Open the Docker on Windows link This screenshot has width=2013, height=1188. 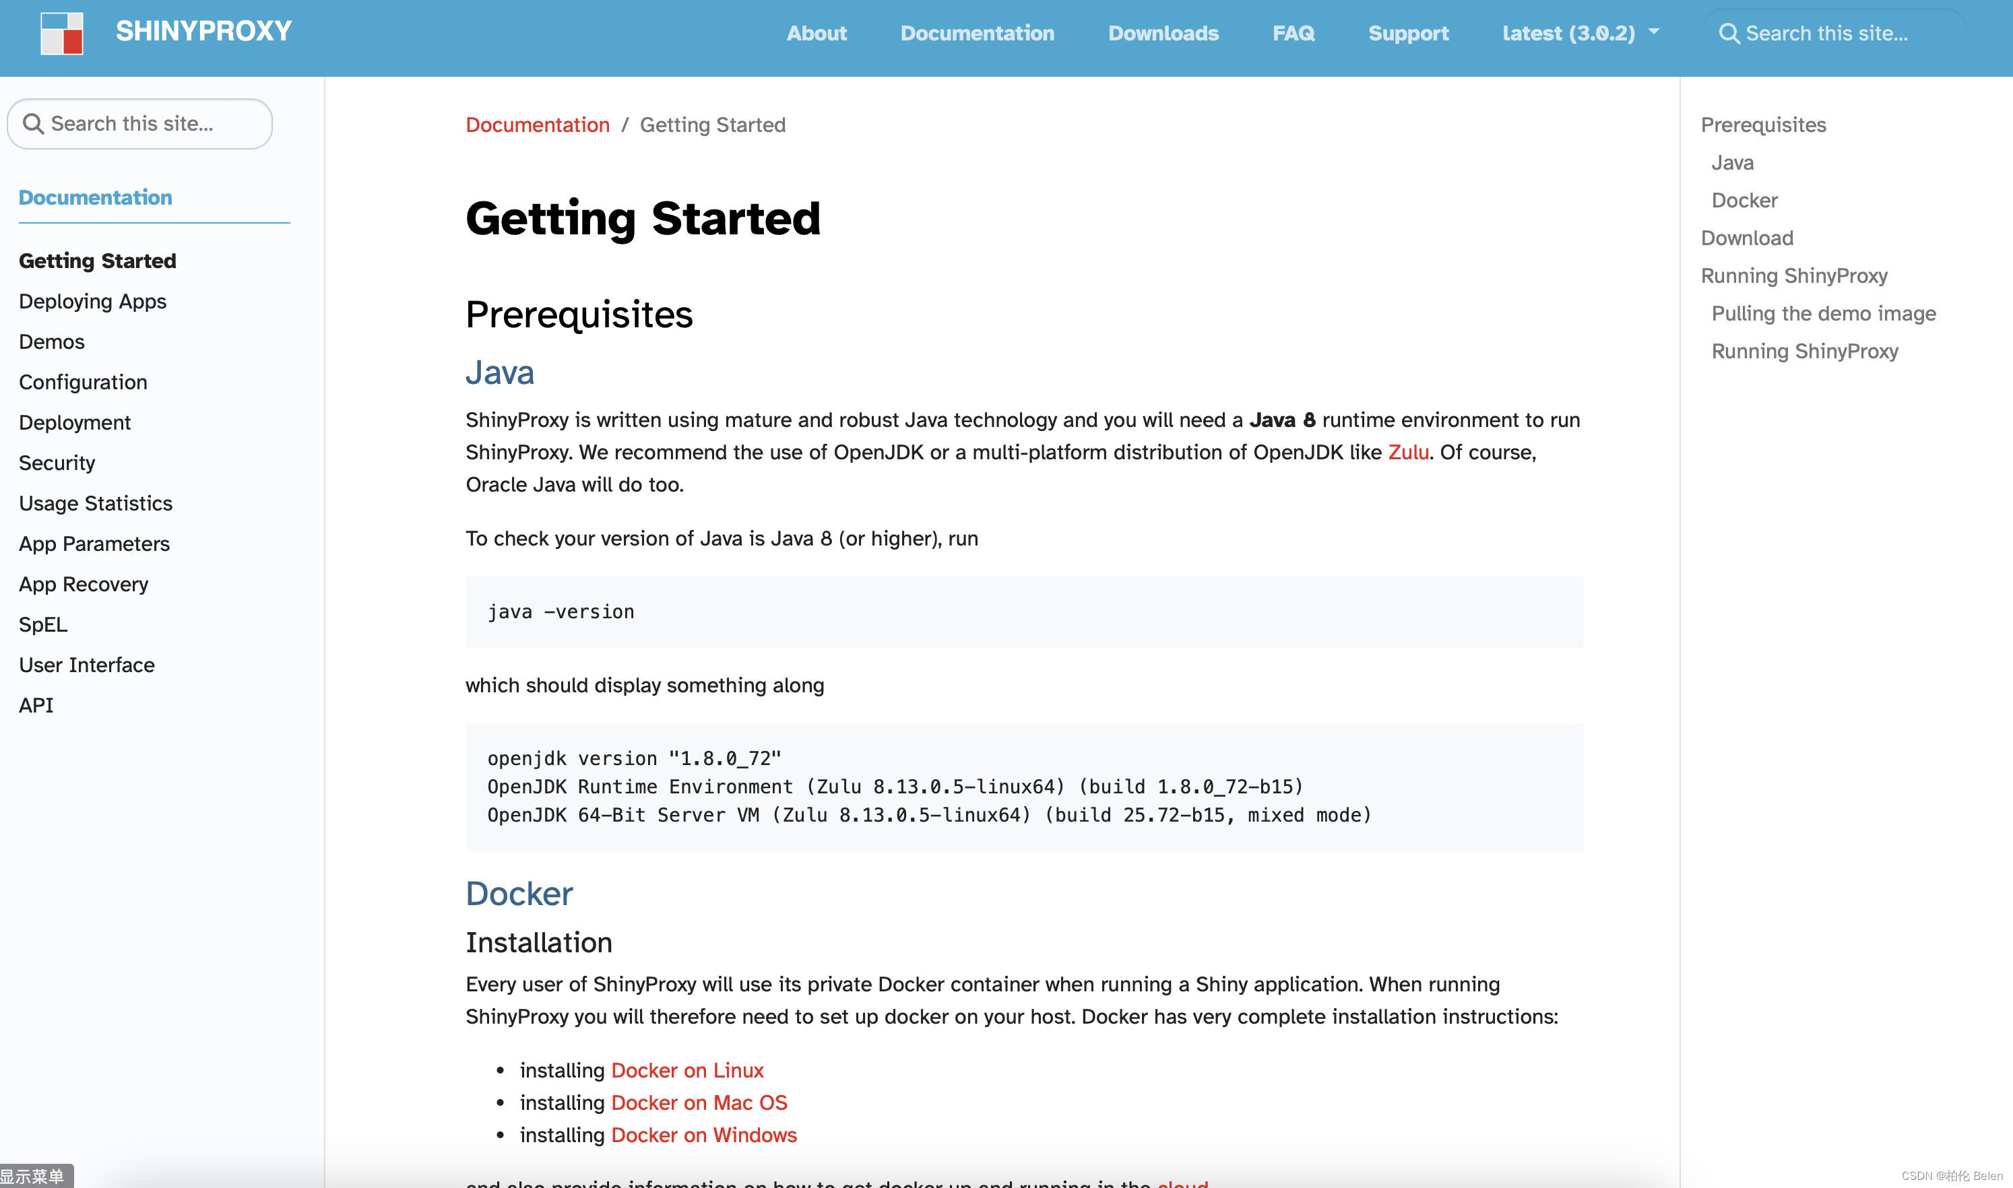(x=704, y=1135)
